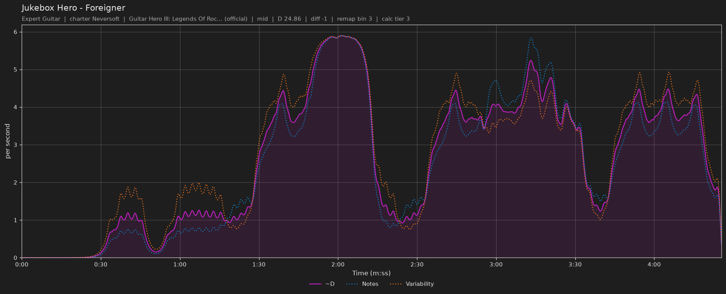
Task: Click the y-axis tick label 4
Action: point(16,107)
